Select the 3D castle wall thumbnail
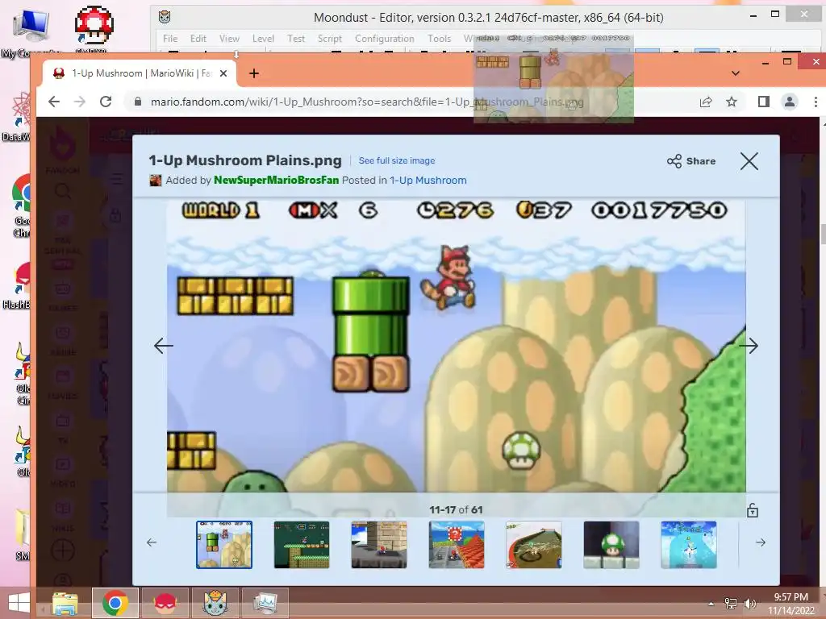 click(379, 545)
